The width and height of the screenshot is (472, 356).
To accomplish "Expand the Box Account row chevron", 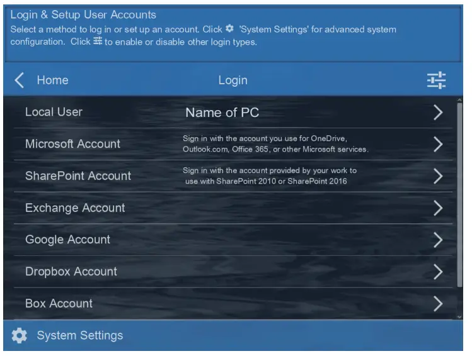I will [x=438, y=303].
